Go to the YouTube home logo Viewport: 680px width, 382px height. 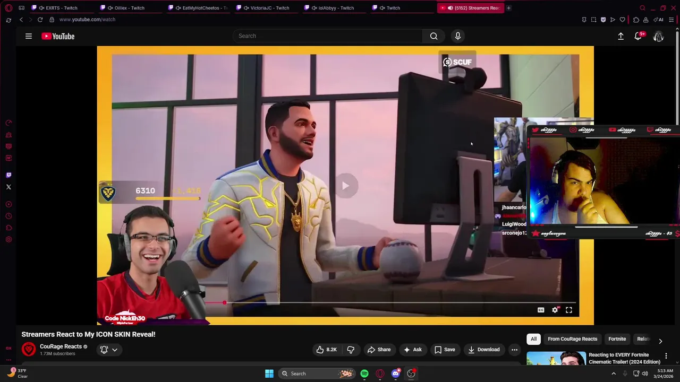(x=58, y=36)
